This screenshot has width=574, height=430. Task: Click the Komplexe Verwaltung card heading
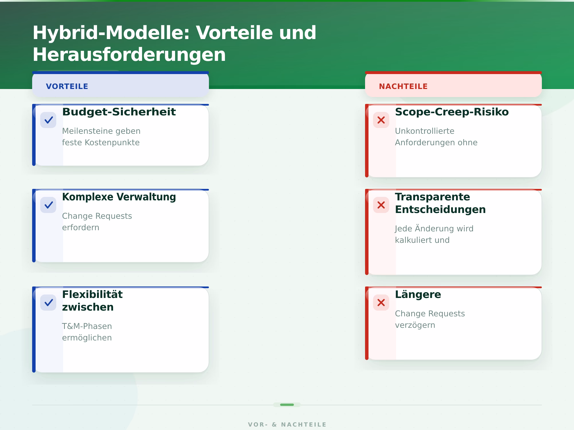119,197
